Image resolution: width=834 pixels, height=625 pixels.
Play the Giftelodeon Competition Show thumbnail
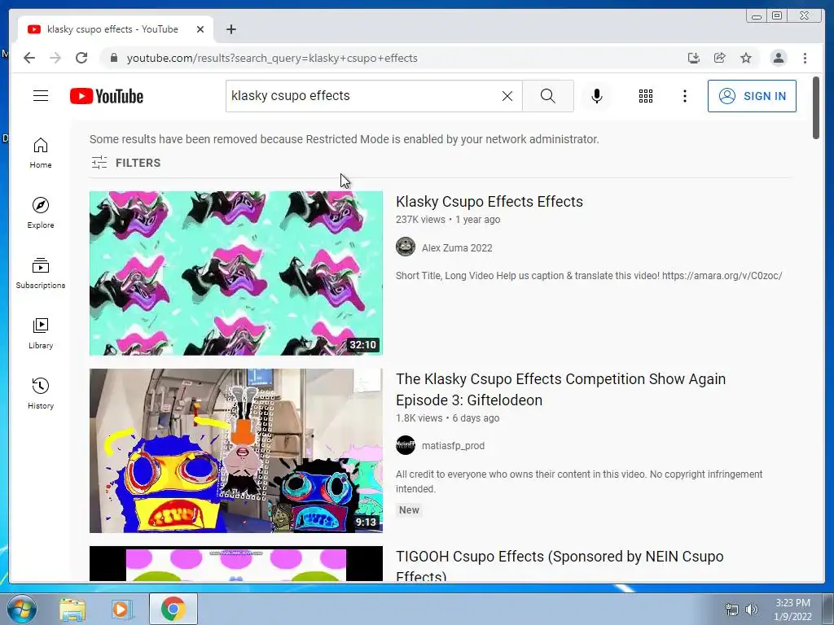click(235, 451)
